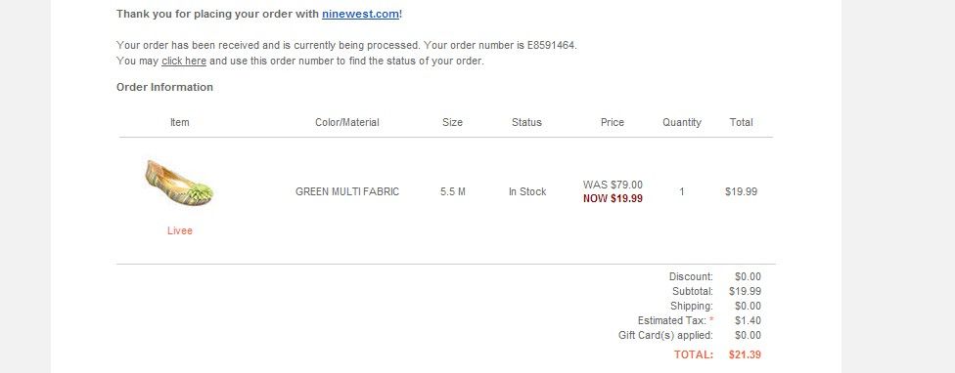Click the Order Information heading

pos(164,87)
